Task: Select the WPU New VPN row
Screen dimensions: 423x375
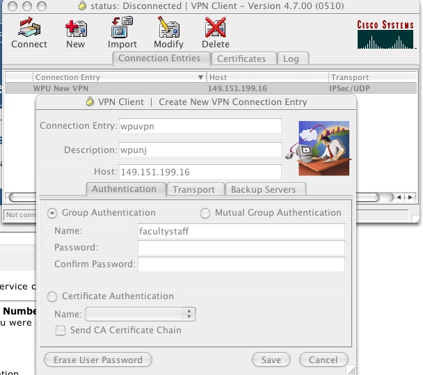Action: coord(211,88)
